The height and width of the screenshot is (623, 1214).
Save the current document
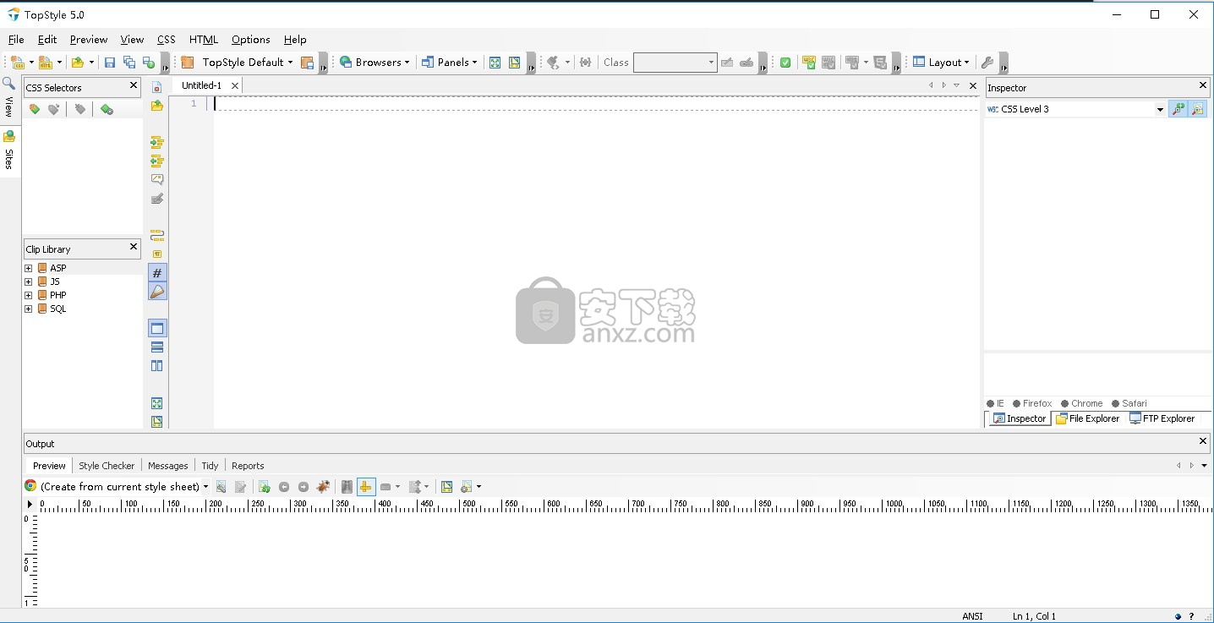click(110, 62)
